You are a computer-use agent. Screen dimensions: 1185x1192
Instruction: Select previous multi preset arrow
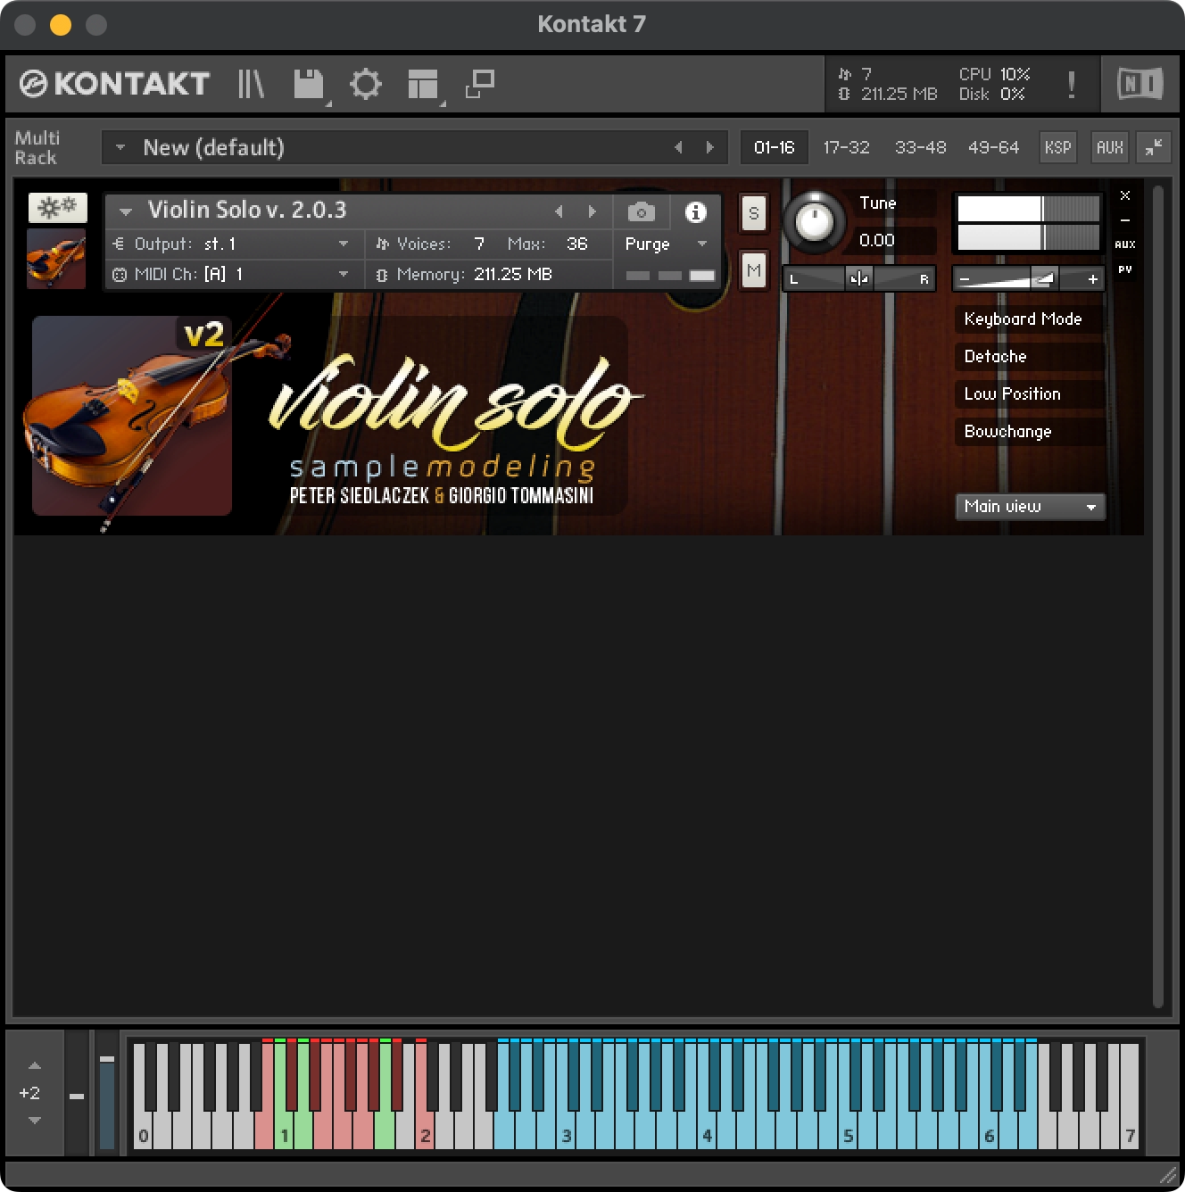pos(678,147)
